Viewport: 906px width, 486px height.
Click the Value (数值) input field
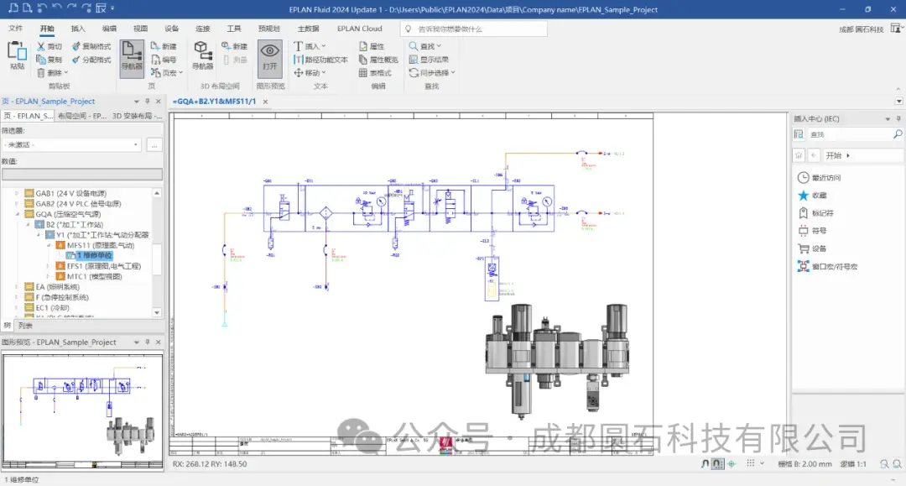point(82,174)
